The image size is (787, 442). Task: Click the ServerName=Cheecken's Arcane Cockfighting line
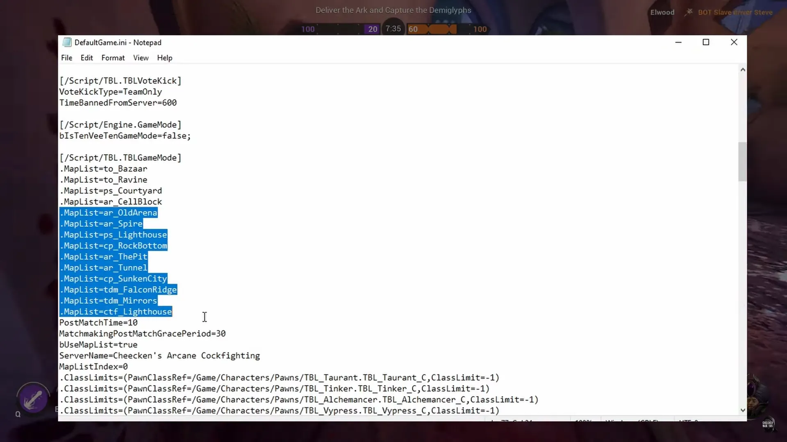[159, 356]
